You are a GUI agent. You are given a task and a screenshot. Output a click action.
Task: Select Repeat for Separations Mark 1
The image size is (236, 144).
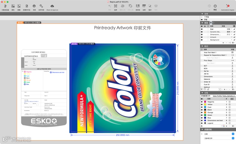215,55
